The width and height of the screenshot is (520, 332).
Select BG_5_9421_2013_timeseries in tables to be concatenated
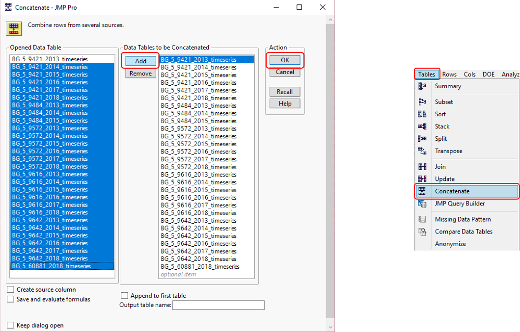click(x=207, y=60)
